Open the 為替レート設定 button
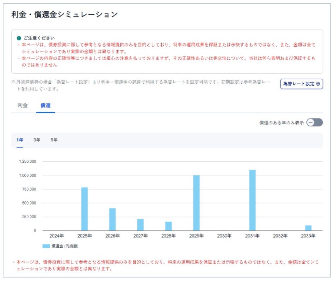This screenshot has height=281, width=335. [301, 84]
